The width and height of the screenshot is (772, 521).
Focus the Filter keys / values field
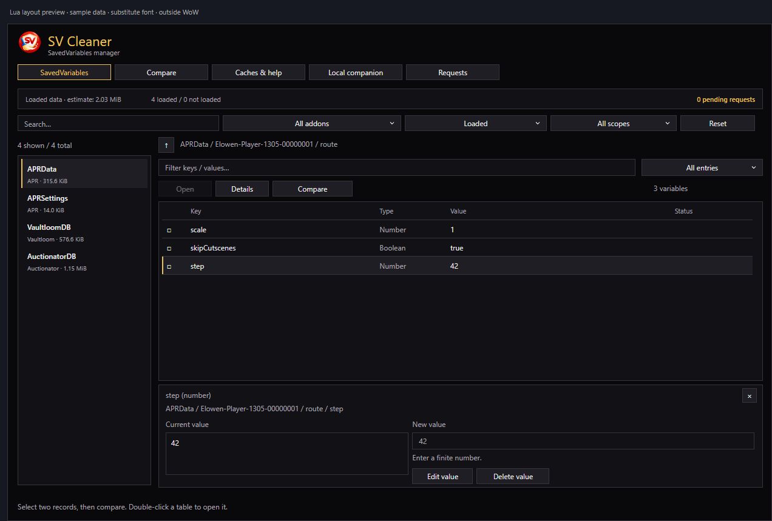(x=397, y=167)
